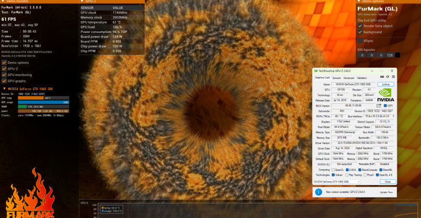Collapse the Demo options panel

359,2
